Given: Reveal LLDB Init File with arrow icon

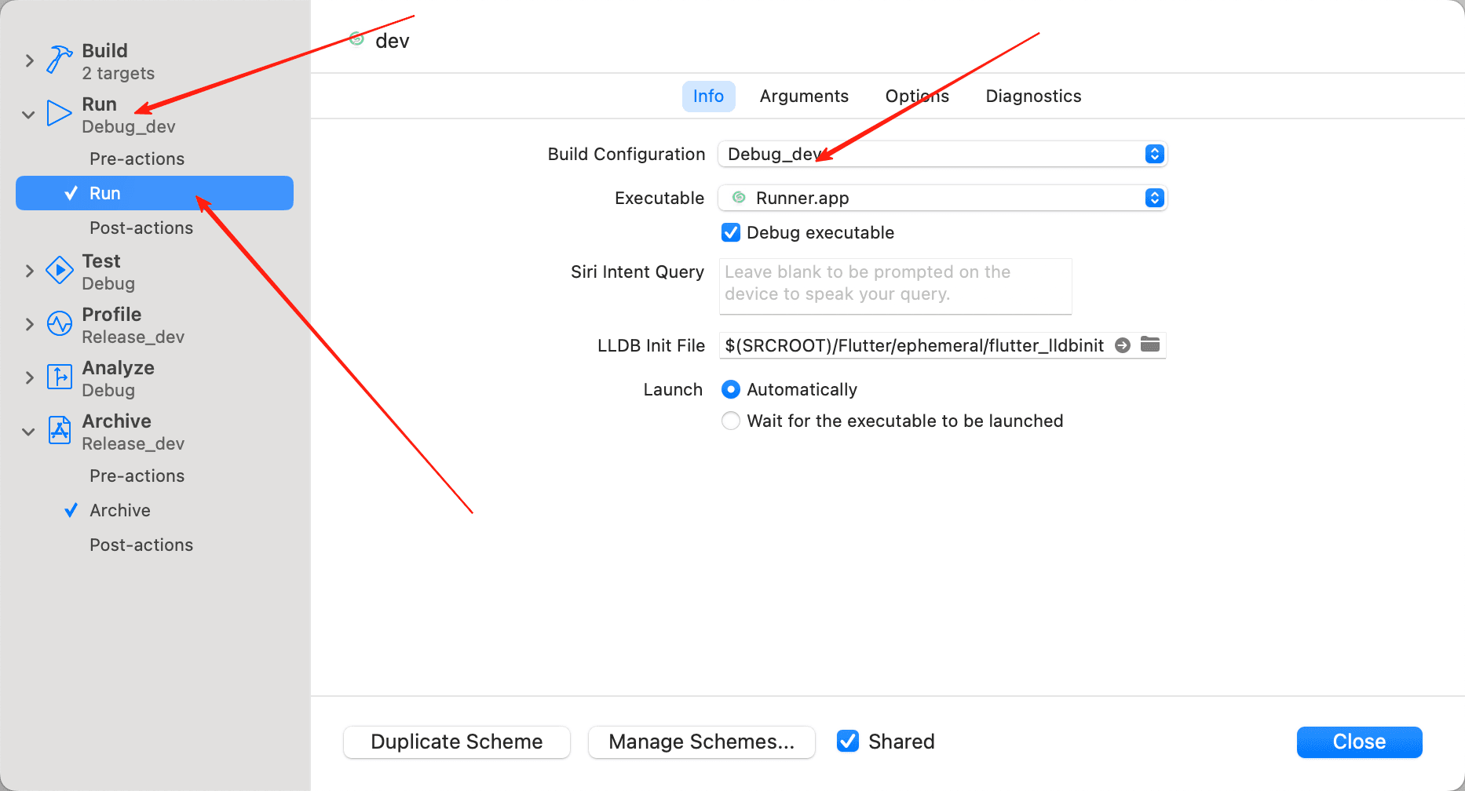Looking at the screenshot, I should click(1123, 345).
